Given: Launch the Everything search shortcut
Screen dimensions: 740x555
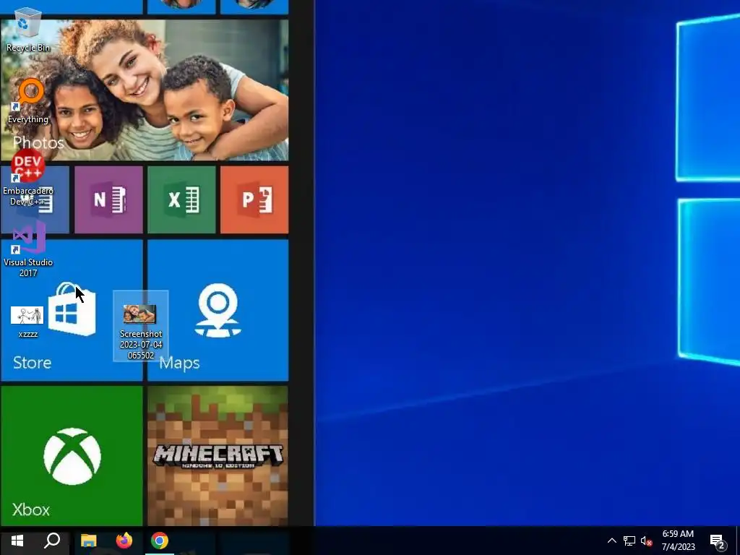Looking at the screenshot, I should click(28, 101).
